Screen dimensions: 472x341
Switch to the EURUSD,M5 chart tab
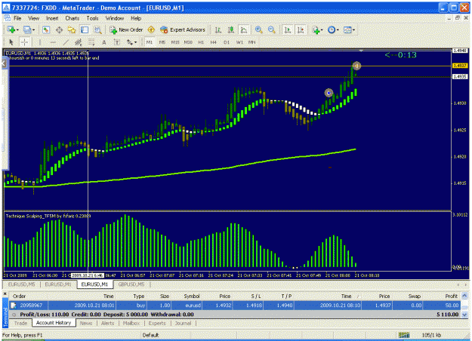[21, 284]
